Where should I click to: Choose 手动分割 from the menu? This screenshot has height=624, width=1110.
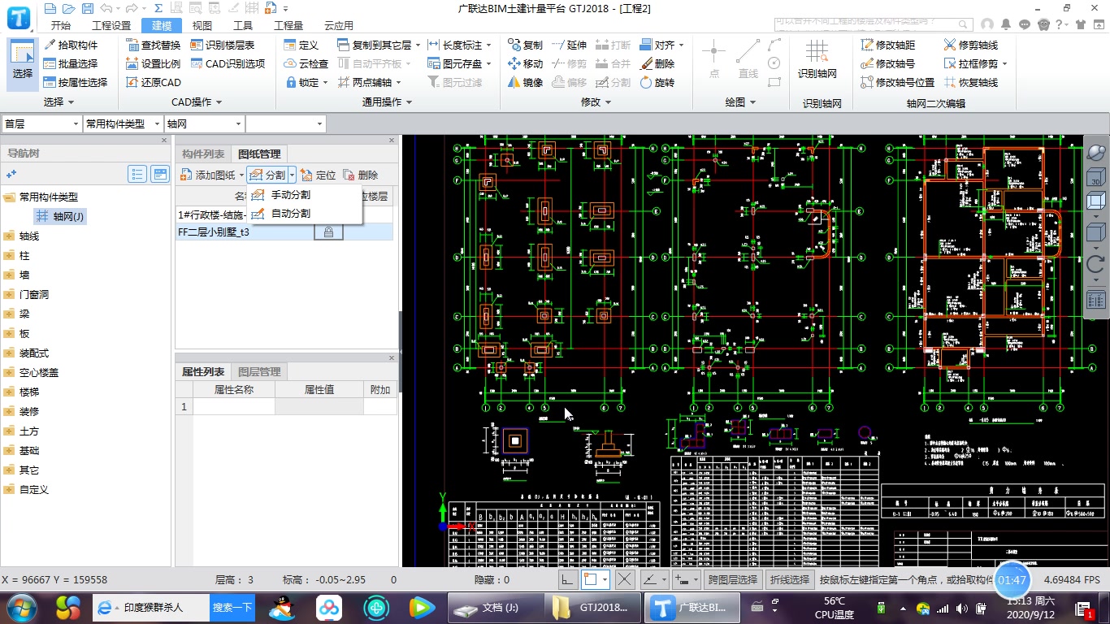[290, 195]
